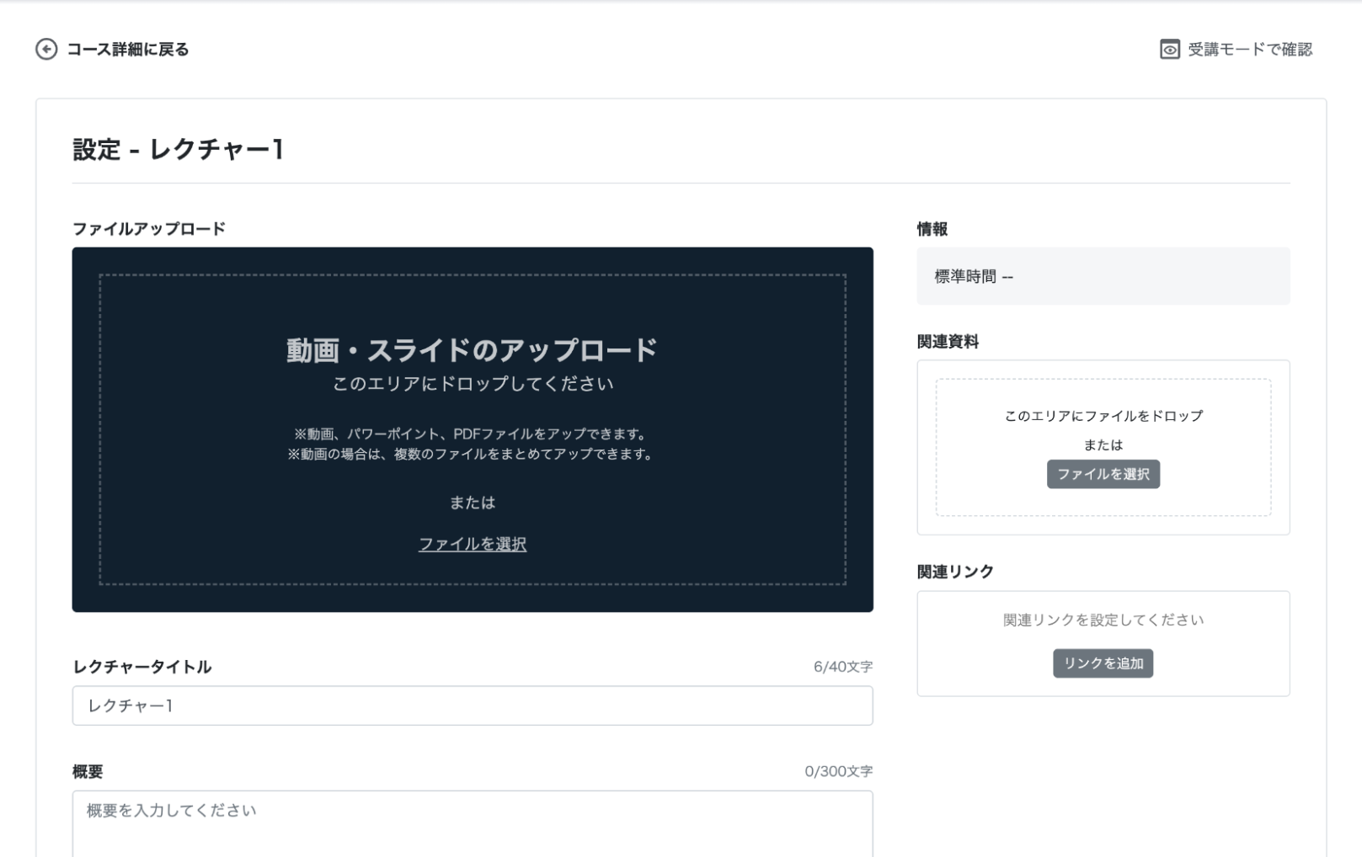This screenshot has height=857, width=1362.
Task: Click ファイルを選択 link in video upload area
Action: coord(473,544)
